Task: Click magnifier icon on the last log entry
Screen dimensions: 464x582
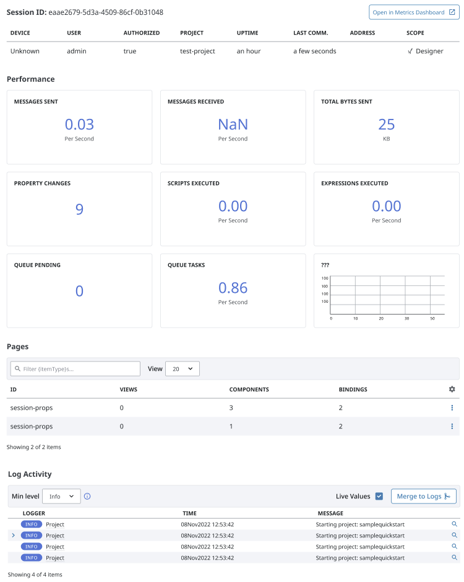Action: coord(454,557)
